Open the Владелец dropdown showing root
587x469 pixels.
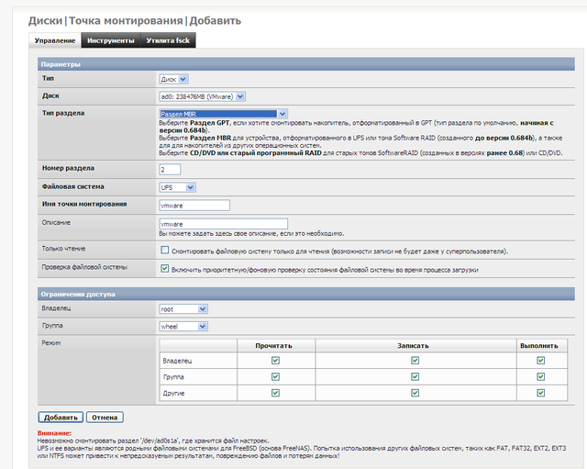point(183,309)
